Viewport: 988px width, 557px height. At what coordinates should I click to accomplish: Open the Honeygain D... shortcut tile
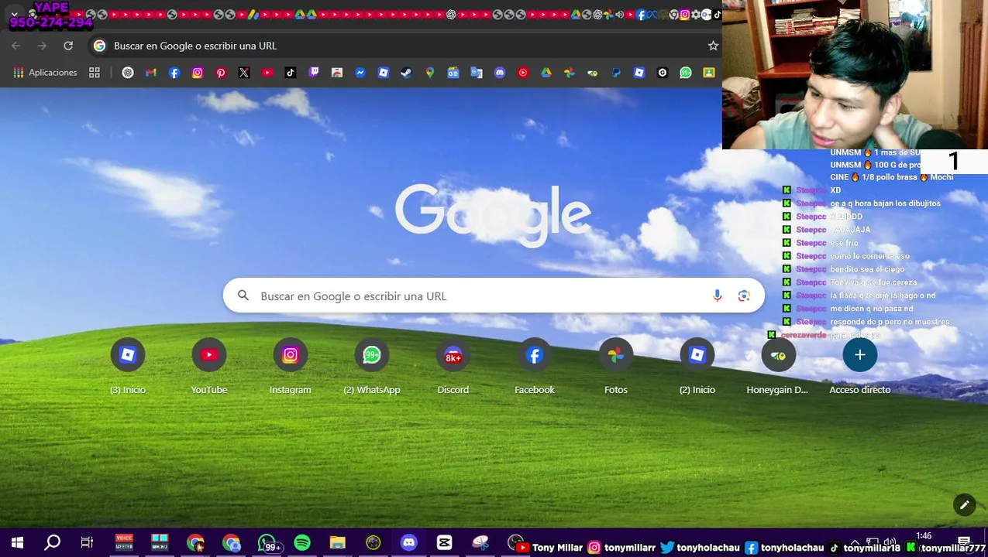coord(778,365)
